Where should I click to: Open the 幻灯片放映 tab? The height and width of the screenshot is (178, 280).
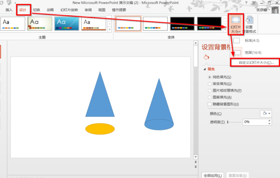coord(69,10)
